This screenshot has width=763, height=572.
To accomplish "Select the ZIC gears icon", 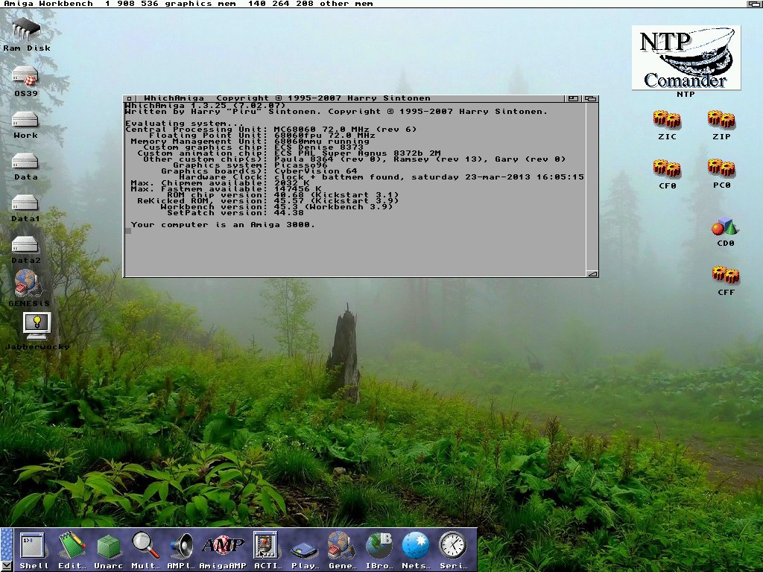I will click(667, 119).
